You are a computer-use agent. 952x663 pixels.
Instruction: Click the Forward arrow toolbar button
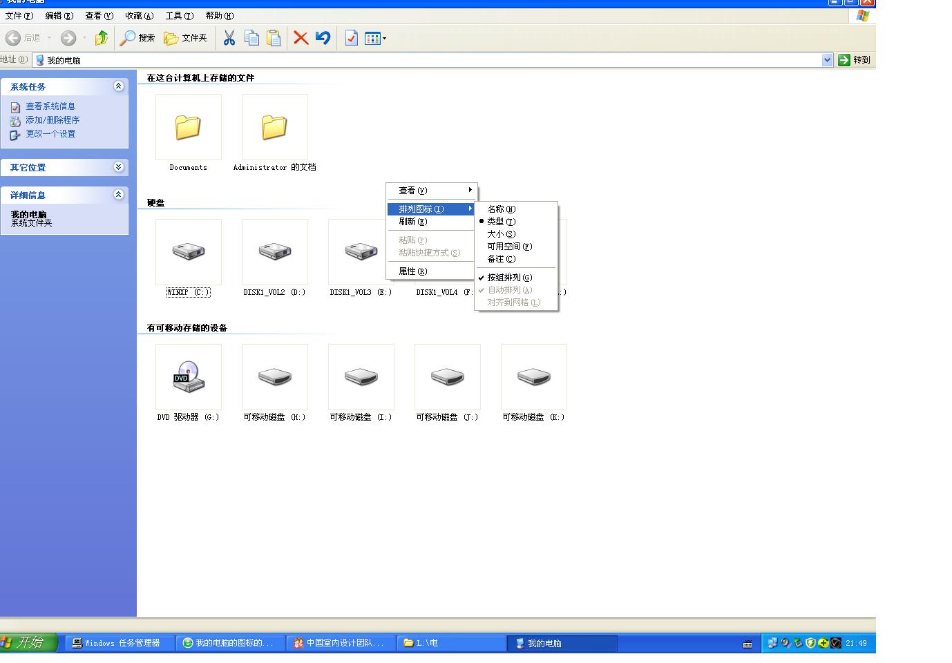[68, 38]
